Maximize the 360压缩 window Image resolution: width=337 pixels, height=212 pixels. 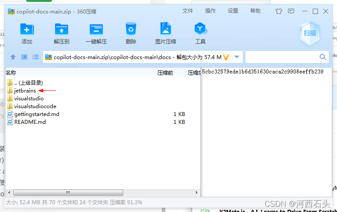point(315,11)
